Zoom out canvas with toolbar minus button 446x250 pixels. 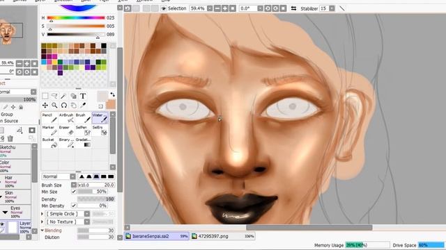(x=217, y=8)
